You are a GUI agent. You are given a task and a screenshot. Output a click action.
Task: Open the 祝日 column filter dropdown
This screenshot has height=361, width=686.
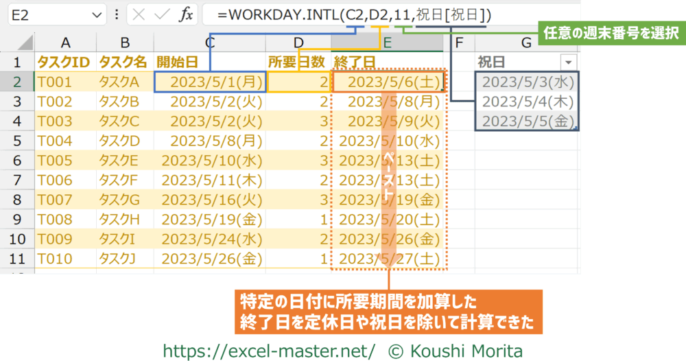[x=569, y=62]
